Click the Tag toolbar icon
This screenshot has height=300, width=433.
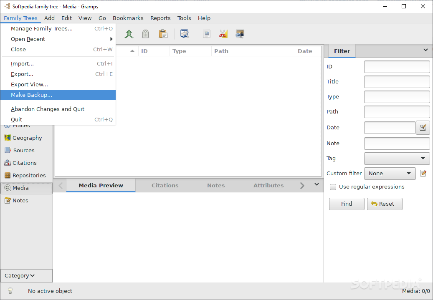pos(146,34)
